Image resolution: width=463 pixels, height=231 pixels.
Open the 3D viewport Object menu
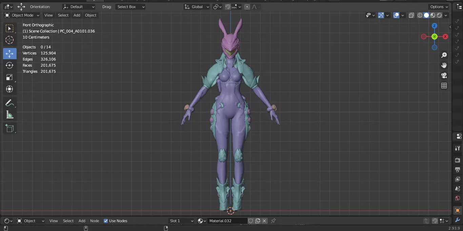point(91,15)
